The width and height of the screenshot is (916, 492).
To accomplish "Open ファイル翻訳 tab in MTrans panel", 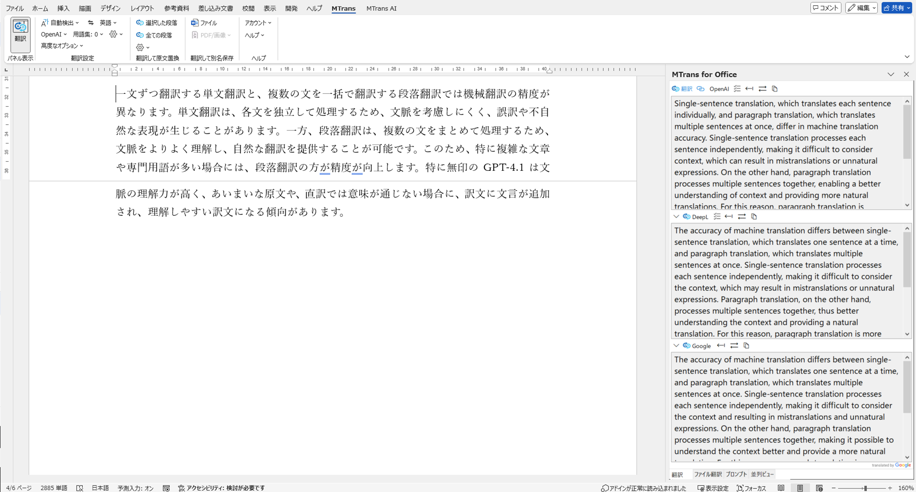I will (707, 474).
